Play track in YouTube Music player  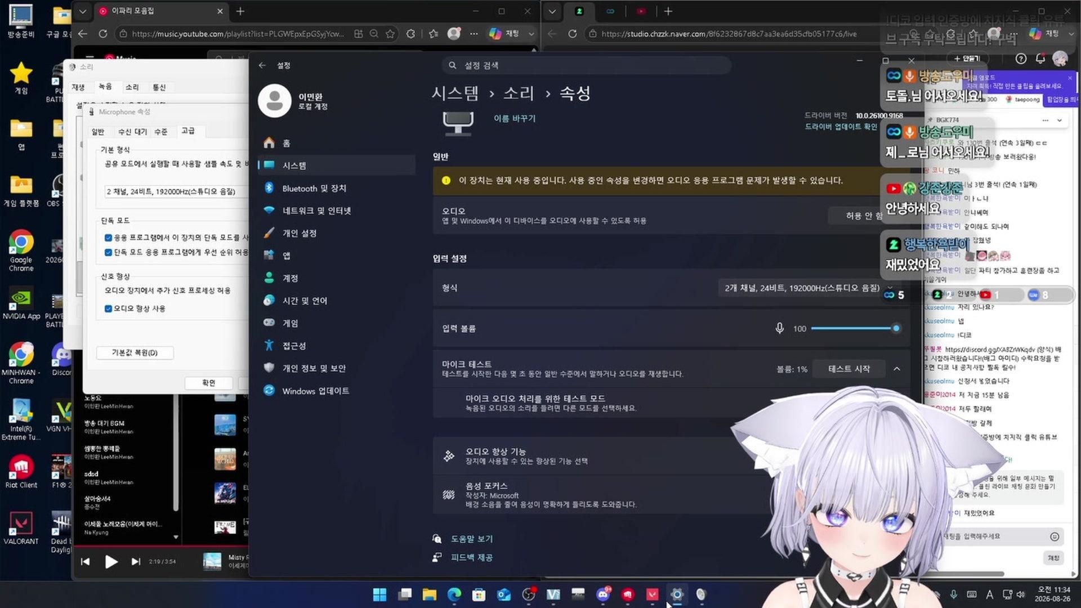pos(111,561)
